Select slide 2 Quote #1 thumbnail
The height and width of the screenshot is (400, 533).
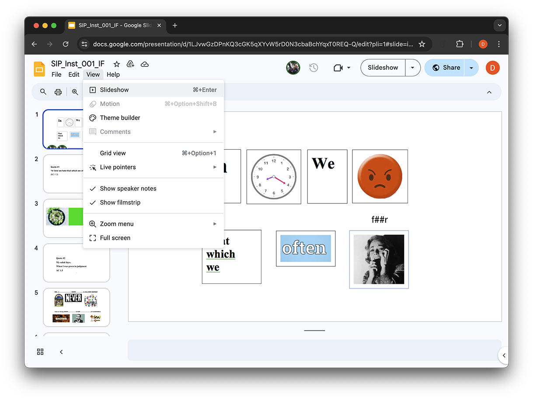[63, 174]
